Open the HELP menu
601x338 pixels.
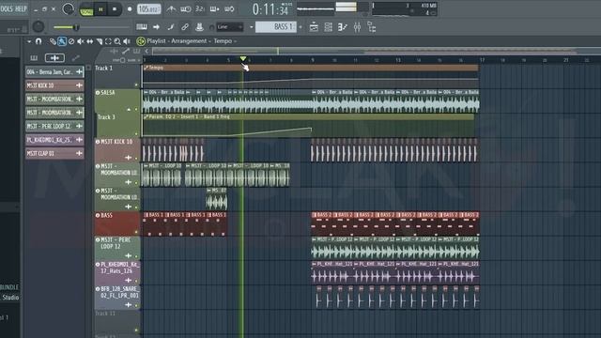pyautogui.click(x=21, y=8)
